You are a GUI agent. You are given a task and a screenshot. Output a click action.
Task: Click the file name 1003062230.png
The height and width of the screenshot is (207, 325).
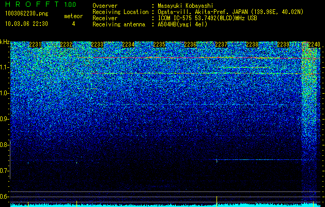[x=27, y=14]
